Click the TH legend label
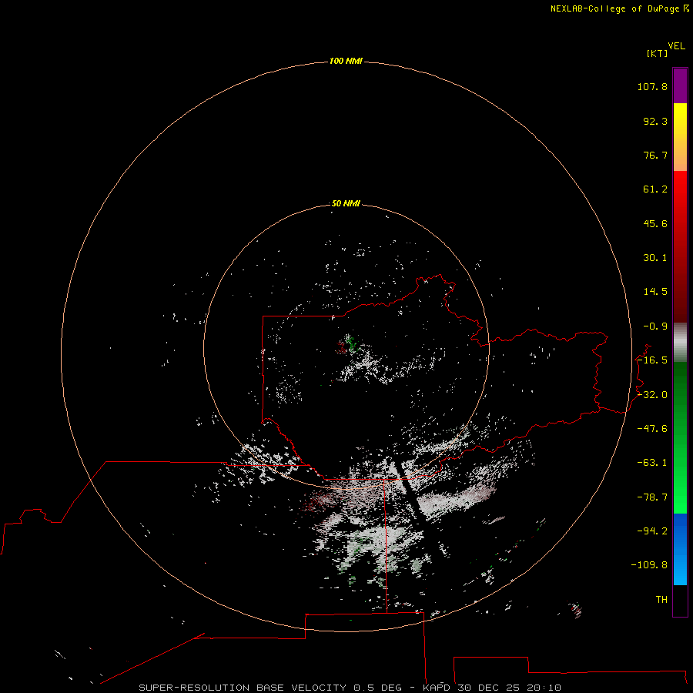Viewport: 693px width, 693px height. click(661, 600)
